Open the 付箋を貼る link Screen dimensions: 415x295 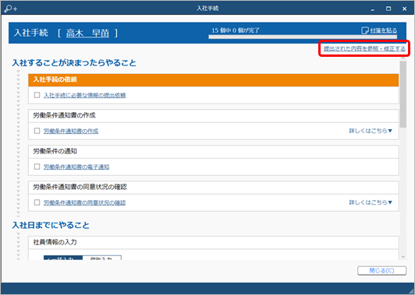[384, 30]
